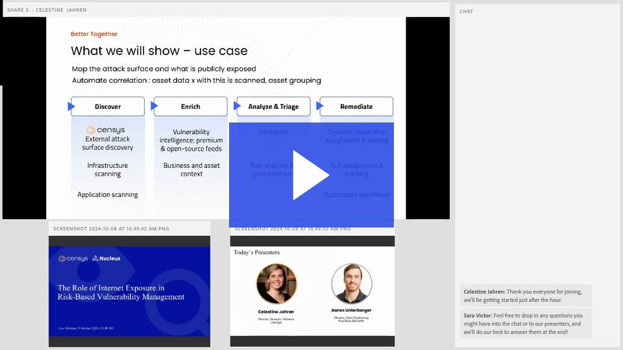This screenshot has width=623, height=350.
Task: Click the blue arrow beside Remediate
Action: pyautogui.click(x=320, y=106)
